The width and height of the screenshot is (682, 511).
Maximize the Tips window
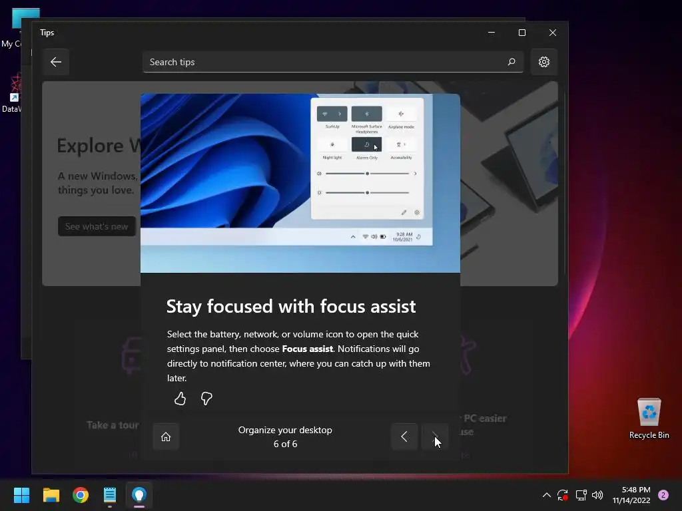522,33
